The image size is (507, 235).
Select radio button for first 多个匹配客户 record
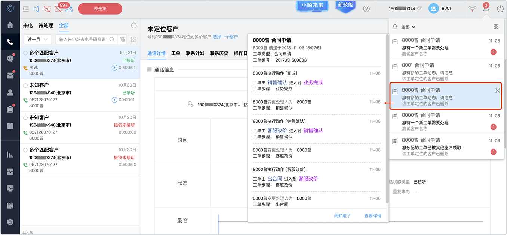(25, 53)
